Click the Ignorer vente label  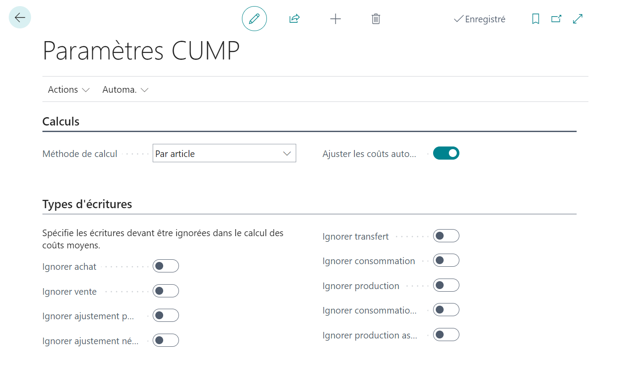[69, 292]
